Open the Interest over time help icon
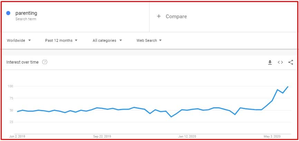The image size is (299, 141). click(x=45, y=62)
